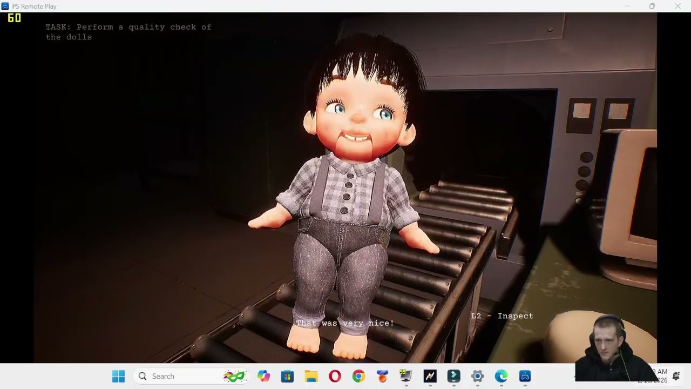Open Windows Settings gear on taskbar

(x=477, y=376)
